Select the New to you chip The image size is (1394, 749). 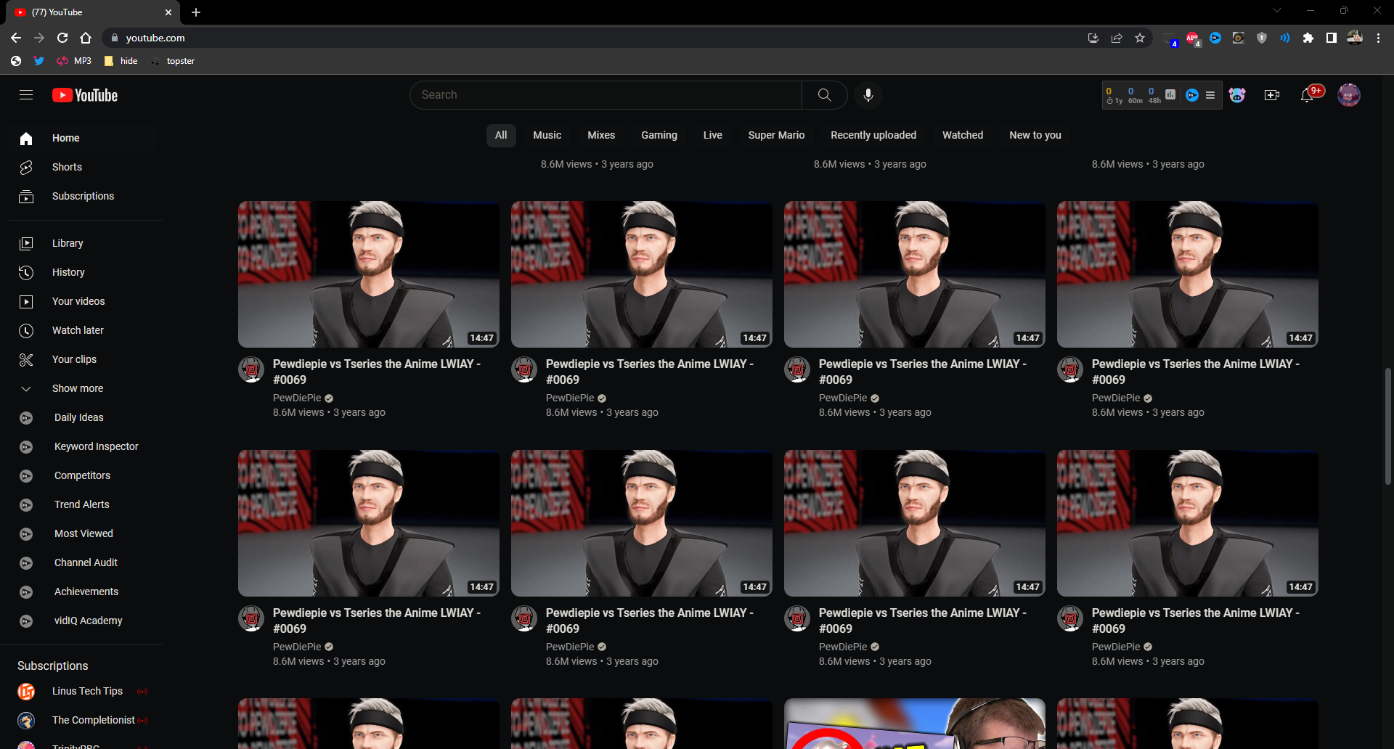pyautogui.click(x=1035, y=135)
